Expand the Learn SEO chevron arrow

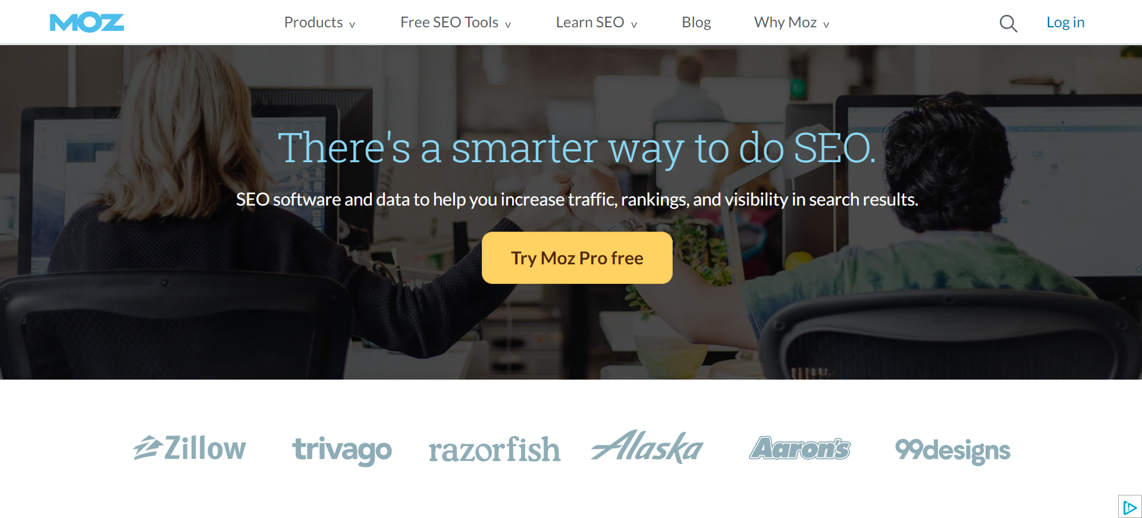tap(634, 24)
